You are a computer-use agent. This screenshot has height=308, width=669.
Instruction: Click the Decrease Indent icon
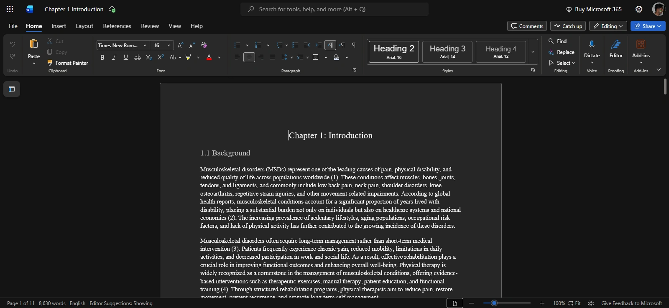click(x=307, y=45)
